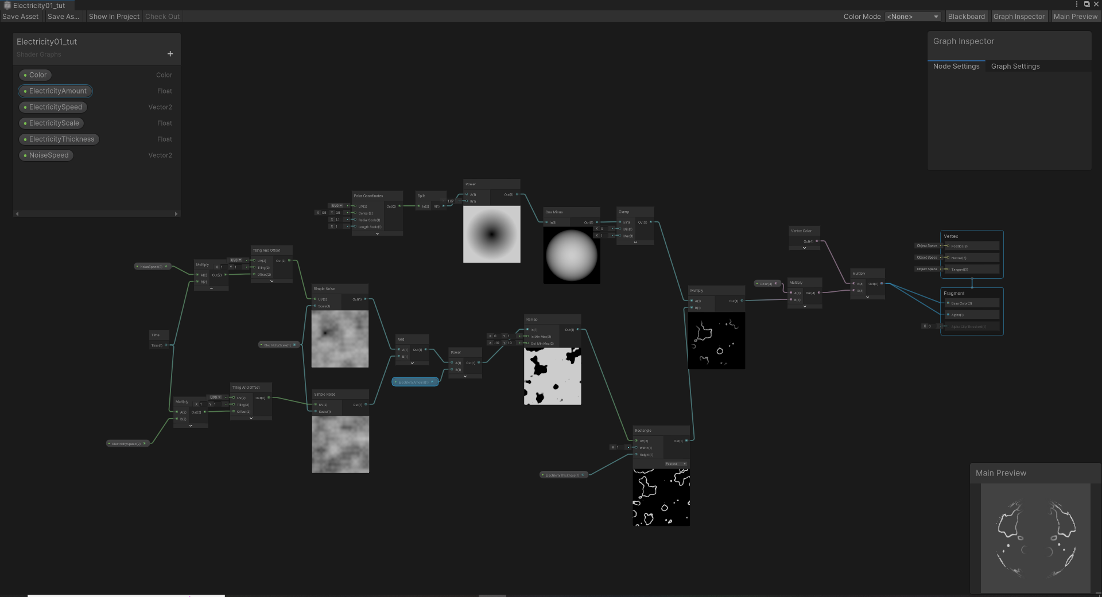Click the Remap node preview image

[x=553, y=376]
